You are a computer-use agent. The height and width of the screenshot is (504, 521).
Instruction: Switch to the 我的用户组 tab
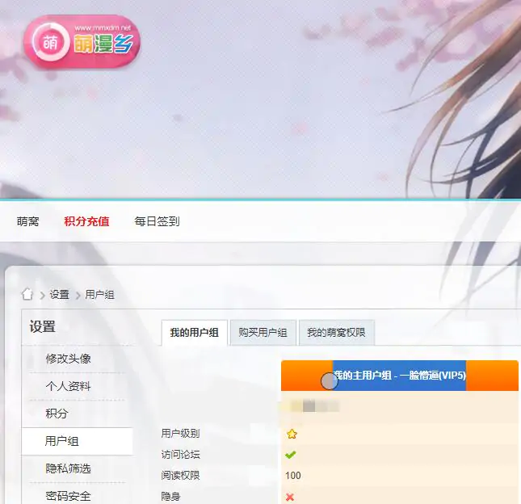click(195, 333)
